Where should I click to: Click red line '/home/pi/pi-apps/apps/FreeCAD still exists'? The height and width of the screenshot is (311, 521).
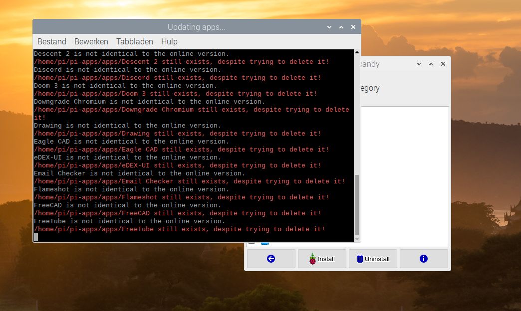(x=178, y=213)
